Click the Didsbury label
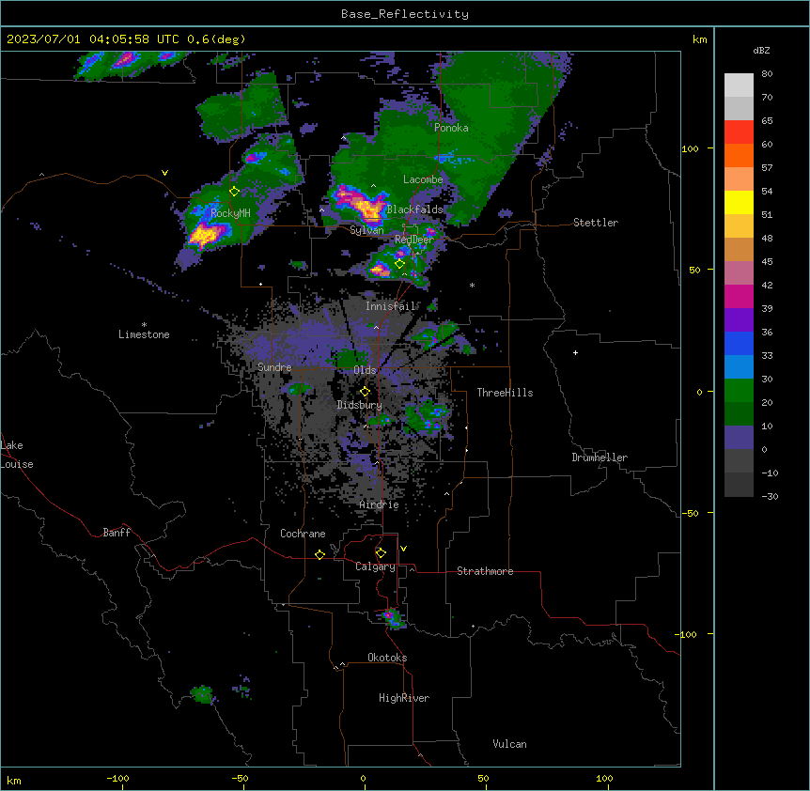Screen dimensions: 810x791 pyautogui.click(x=360, y=405)
